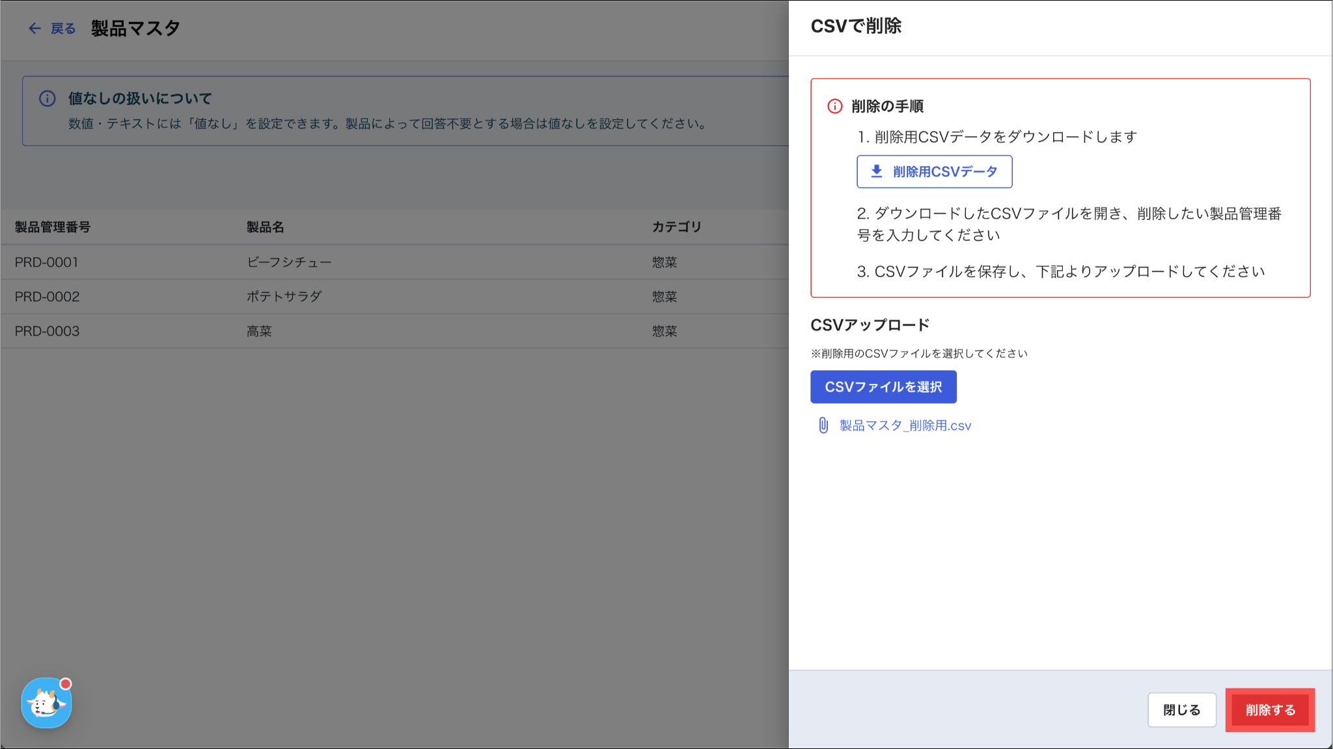Image resolution: width=1333 pixels, height=749 pixels.
Task: Click the download icon on 削除用CSVデータ
Action: pos(876,171)
